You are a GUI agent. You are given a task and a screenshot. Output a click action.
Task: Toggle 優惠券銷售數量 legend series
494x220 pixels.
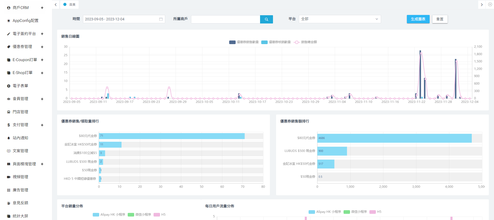pos(244,42)
